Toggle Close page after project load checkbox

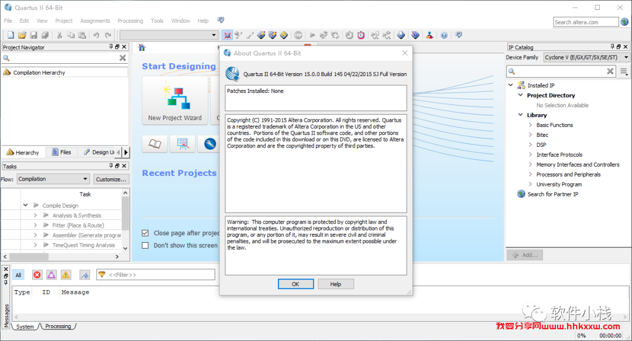point(145,233)
